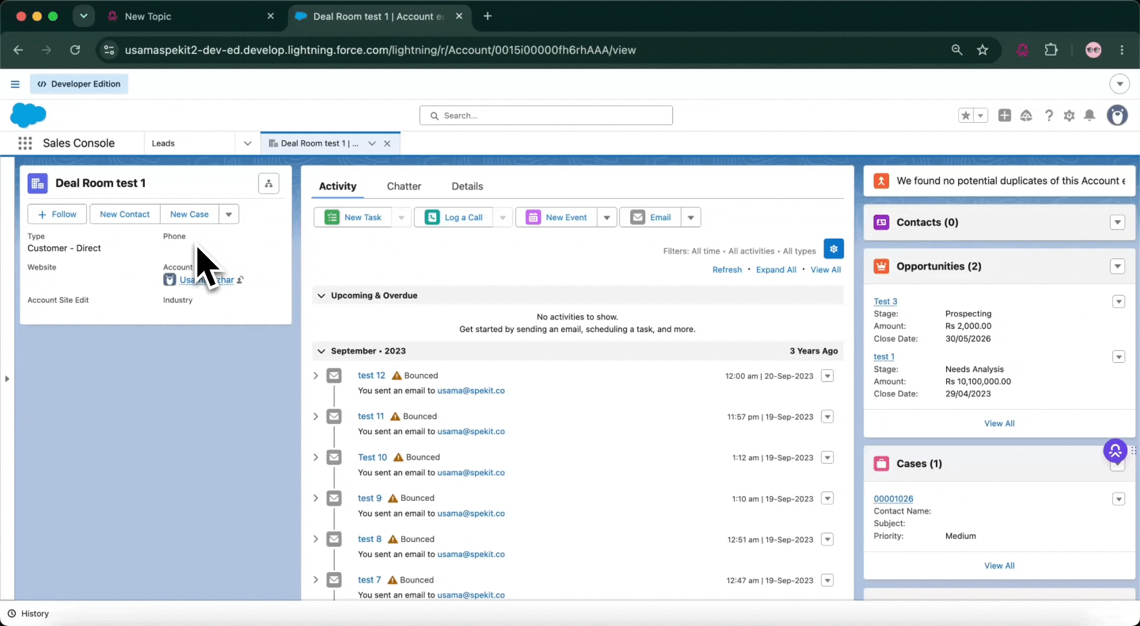Open the Favorites star icon
Image resolution: width=1140 pixels, height=626 pixels.
pyautogui.click(x=966, y=115)
